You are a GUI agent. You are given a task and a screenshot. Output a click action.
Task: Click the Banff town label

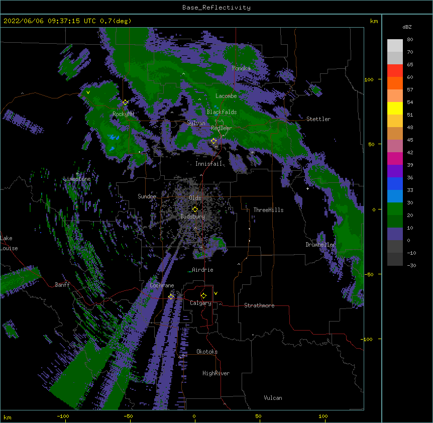tap(62, 285)
